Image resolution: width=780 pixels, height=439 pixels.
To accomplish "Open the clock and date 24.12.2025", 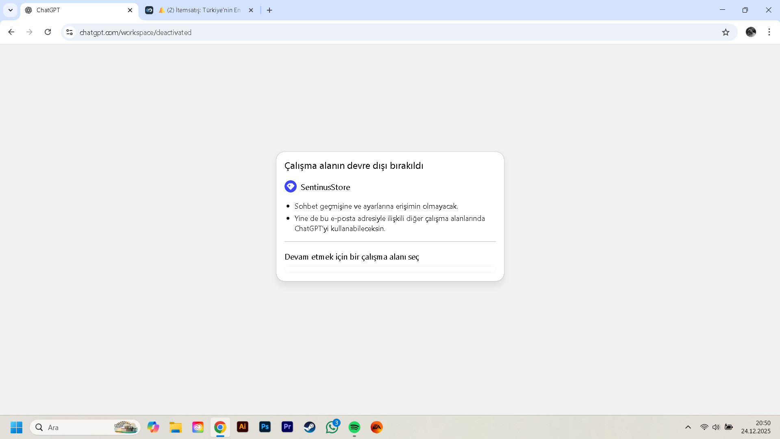I will [756, 427].
